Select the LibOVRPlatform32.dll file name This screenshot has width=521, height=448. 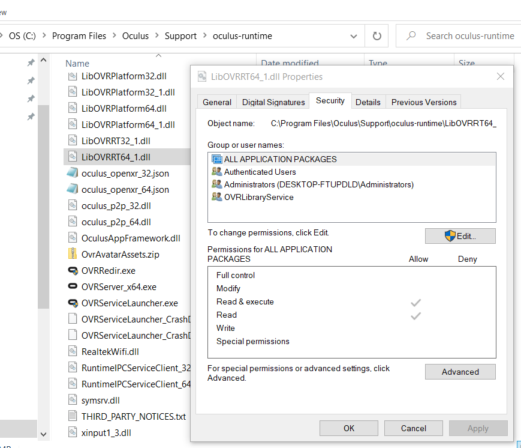pyautogui.click(x=124, y=76)
